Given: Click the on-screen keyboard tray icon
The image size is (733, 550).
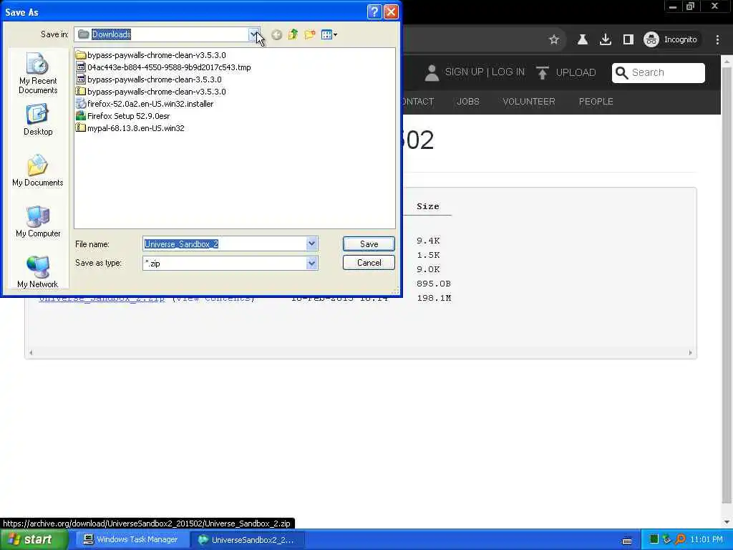Looking at the screenshot, I should point(627,540).
